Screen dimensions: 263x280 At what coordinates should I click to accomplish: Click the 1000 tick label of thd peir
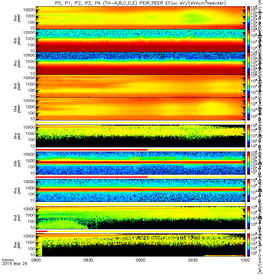(30, 215)
